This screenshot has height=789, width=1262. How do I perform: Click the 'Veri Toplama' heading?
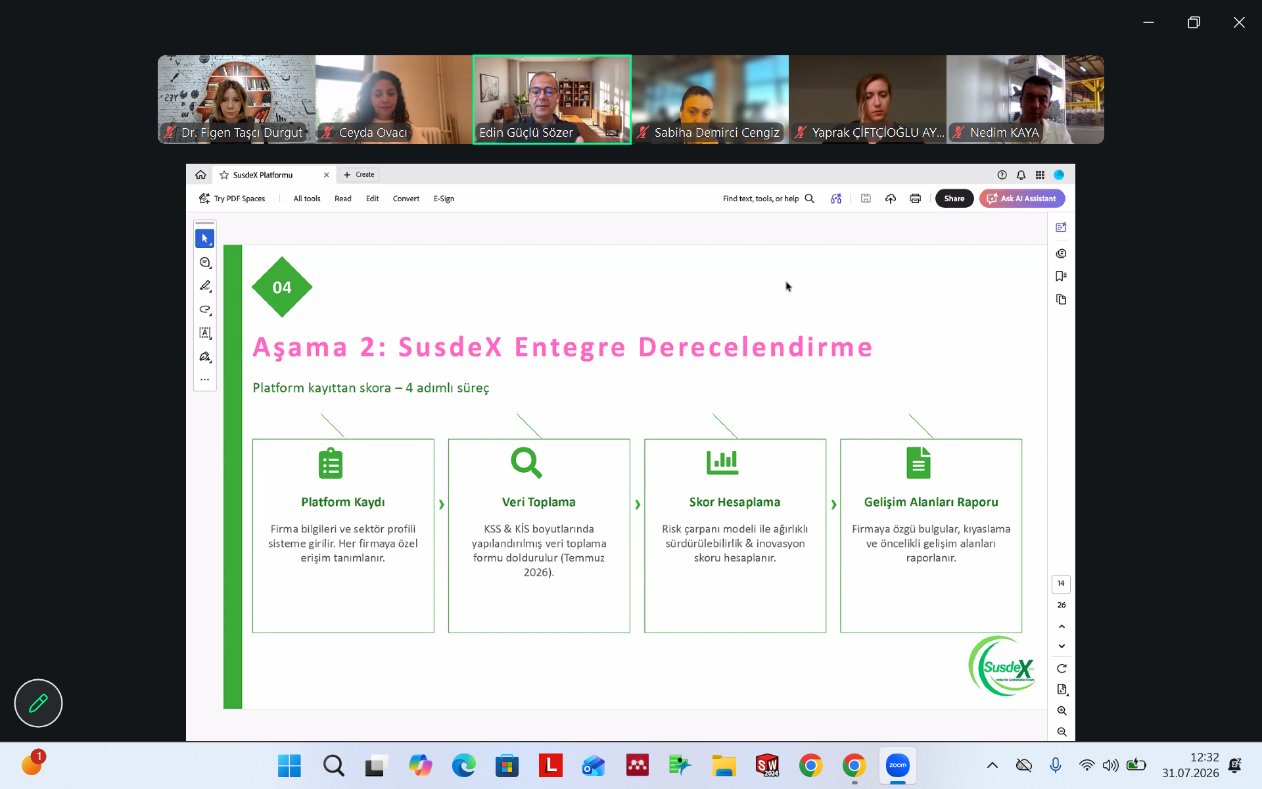tap(539, 502)
